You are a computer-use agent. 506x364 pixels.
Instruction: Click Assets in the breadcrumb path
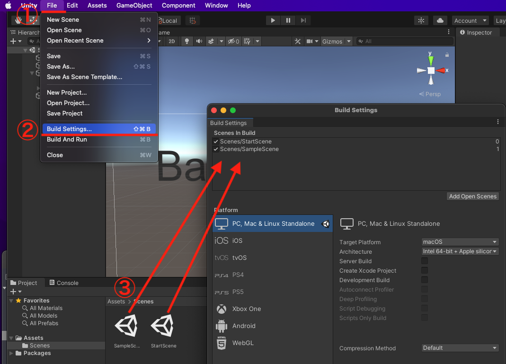click(116, 302)
